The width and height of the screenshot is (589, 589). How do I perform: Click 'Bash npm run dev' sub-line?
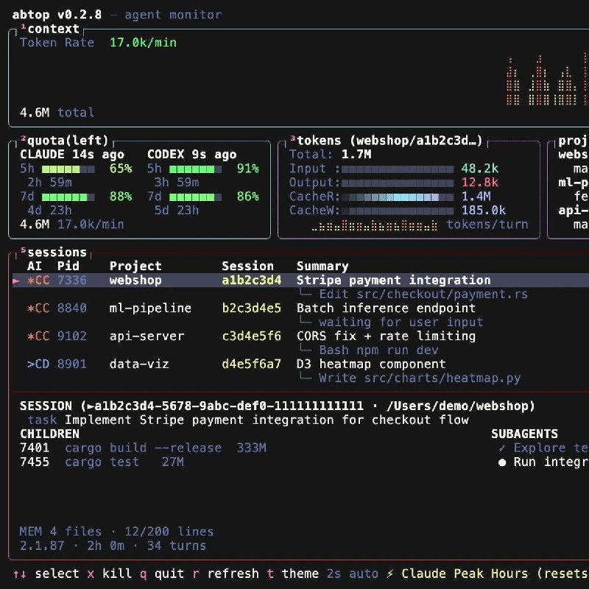click(378, 350)
